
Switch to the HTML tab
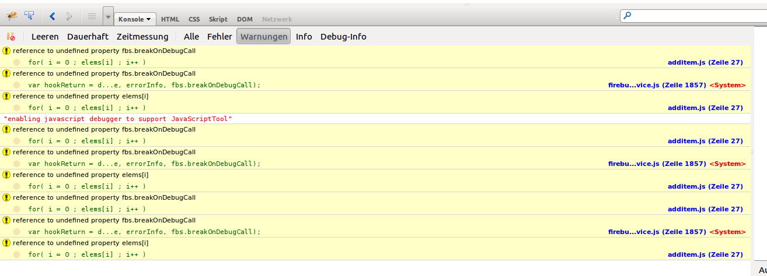click(x=170, y=19)
